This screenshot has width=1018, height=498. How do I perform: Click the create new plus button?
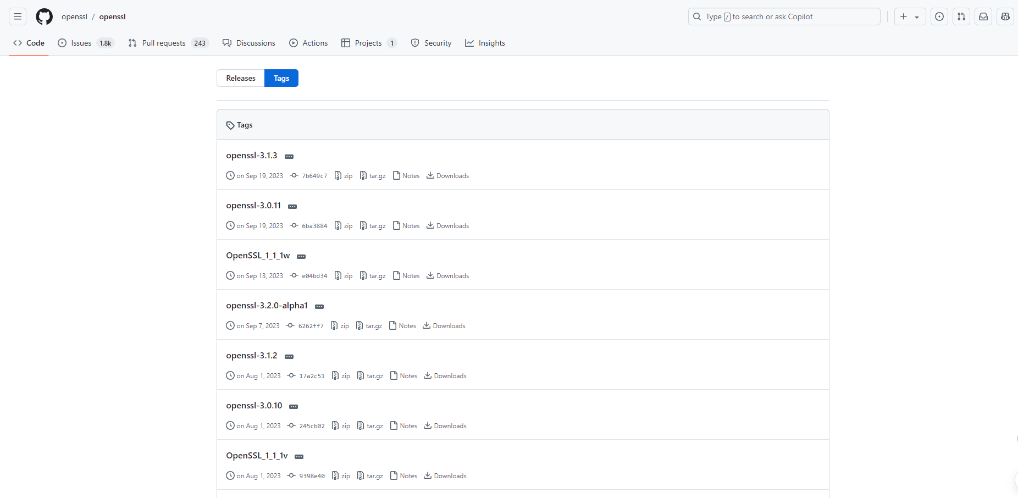(904, 16)
